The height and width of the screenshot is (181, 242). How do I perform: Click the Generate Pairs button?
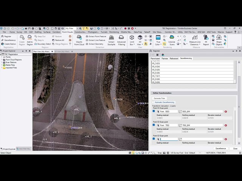click(x=159, y=98)
